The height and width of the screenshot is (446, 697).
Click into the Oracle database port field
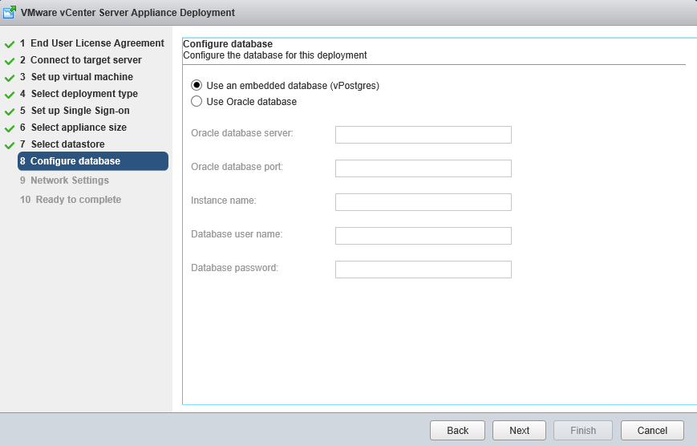pos(423,168)
